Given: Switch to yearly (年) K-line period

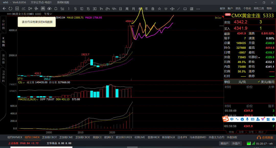Looking at the screenshot, I should tap(146, 9).
